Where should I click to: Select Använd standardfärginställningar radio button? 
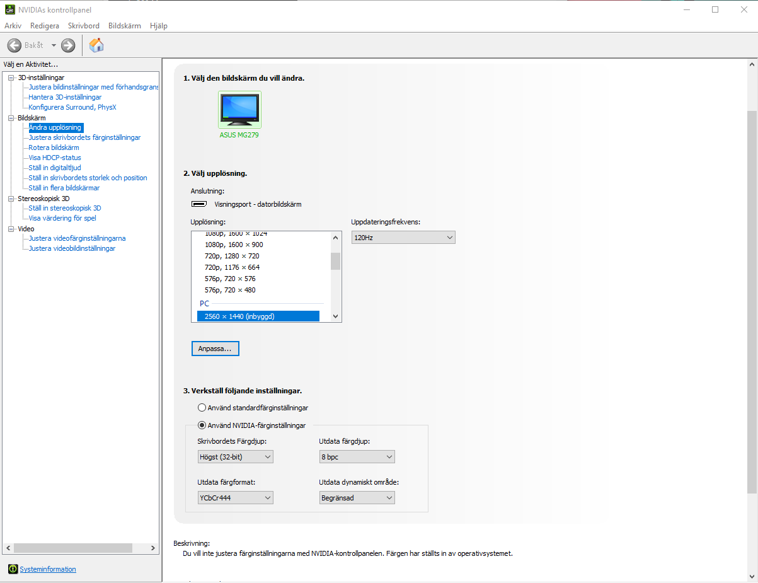tap(202, 408)
